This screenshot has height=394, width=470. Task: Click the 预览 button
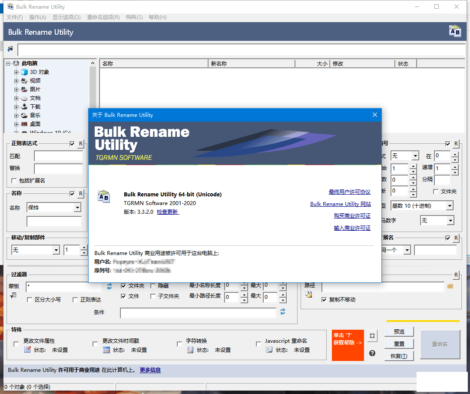[x=399, y=331]
